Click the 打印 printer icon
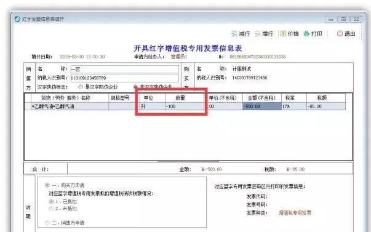This screenshot has width=371, height=232. 306,34
